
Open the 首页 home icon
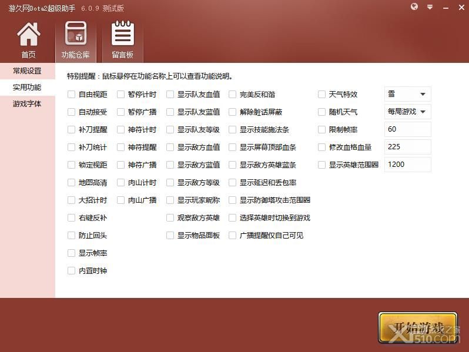click(x=28, y=41)
